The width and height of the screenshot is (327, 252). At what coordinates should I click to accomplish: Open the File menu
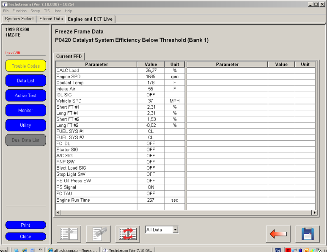pyautogui.click(x=6, y=11)
